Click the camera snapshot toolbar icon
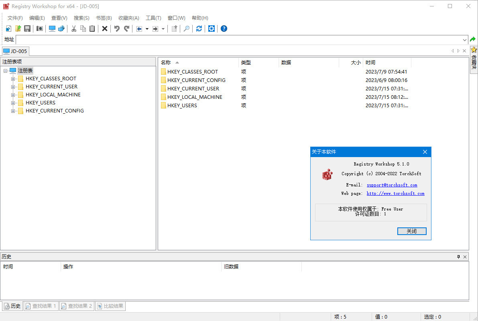Screen dimensions: 478x321 point(40,29)
